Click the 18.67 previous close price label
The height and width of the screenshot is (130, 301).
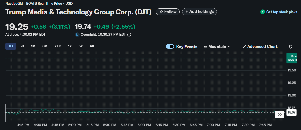292,112
